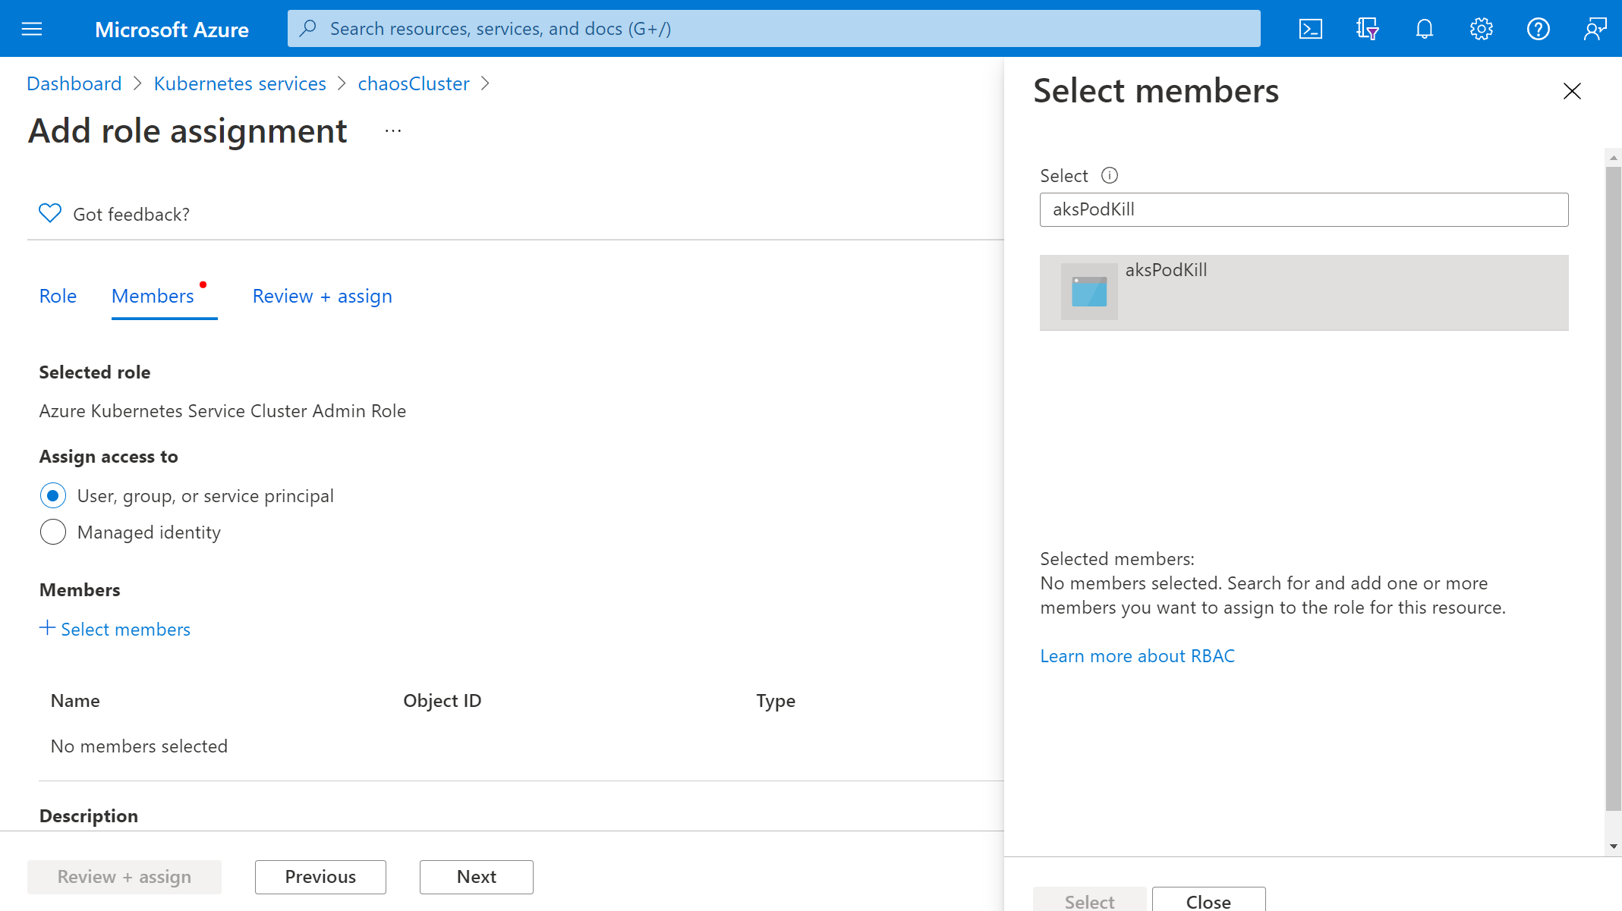Select the 'Managed identity' radio button
Viewport: 1622px width, 911px height.
coord(53,532)
